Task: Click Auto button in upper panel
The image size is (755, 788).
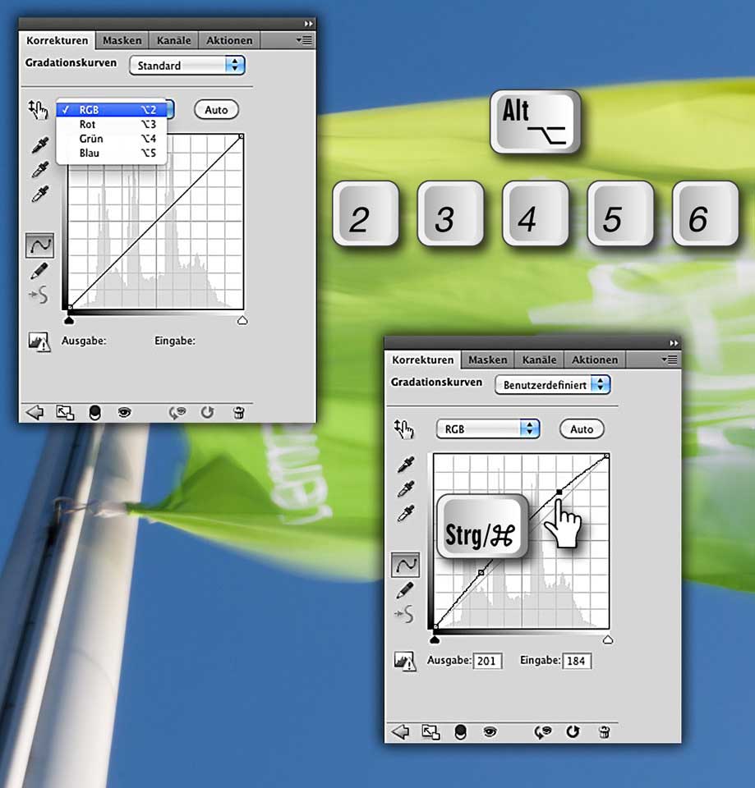Action: [216, 109]
